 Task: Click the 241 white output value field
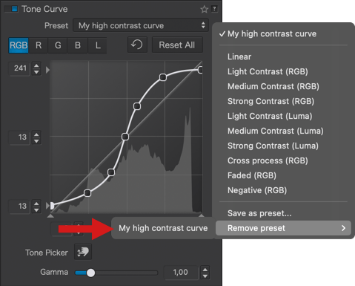tap(19, 68)
